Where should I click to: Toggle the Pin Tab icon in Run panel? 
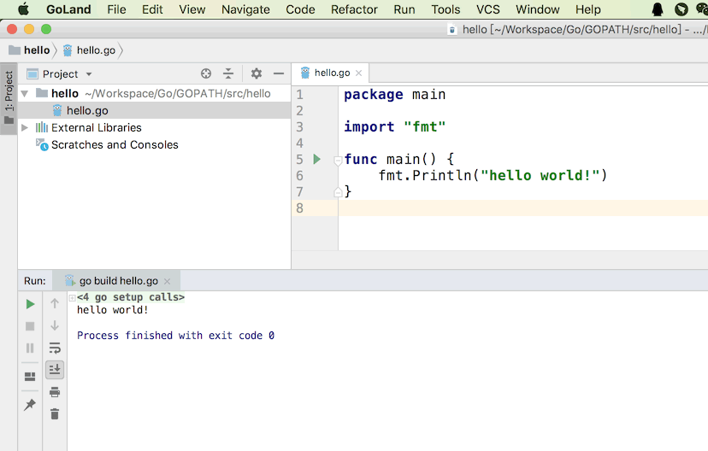[30, 405]
